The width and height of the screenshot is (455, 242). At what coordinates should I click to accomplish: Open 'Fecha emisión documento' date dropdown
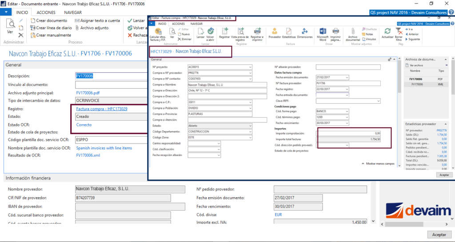coord(347,78)
